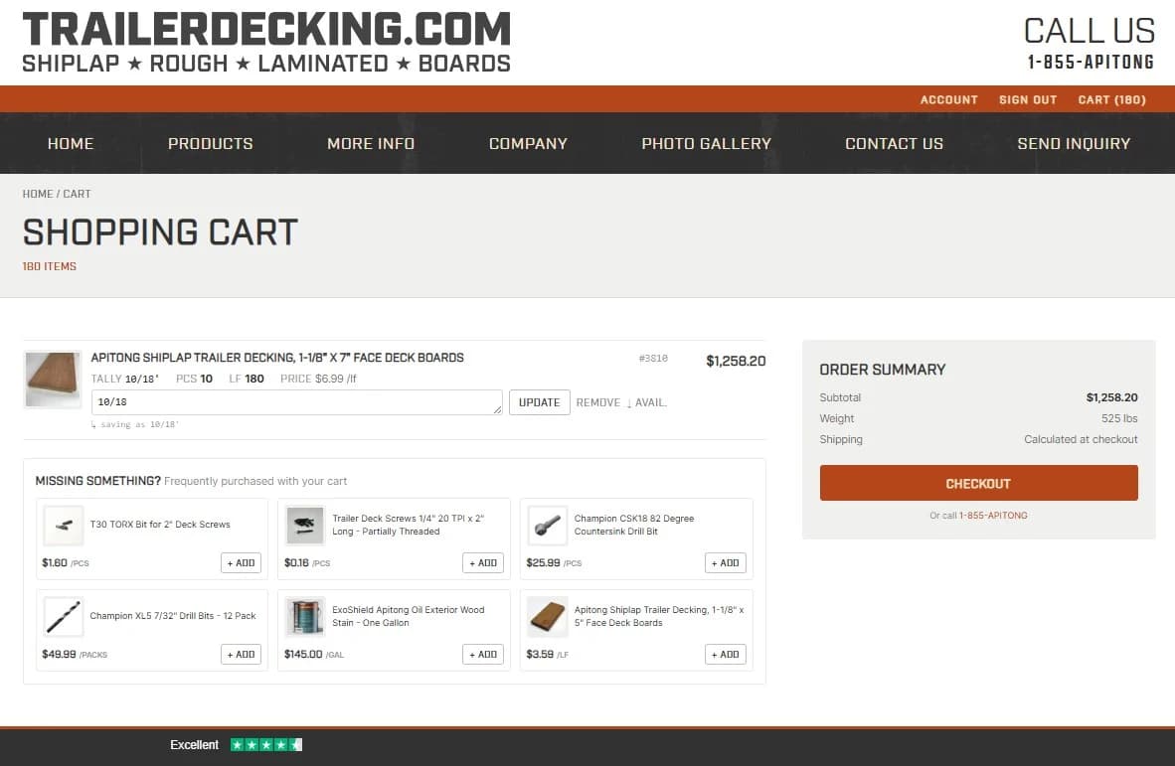Image resolution: width=1175 pixels, height=766 pixels.
Task: Click the Update button
Action: coord(540,402)
